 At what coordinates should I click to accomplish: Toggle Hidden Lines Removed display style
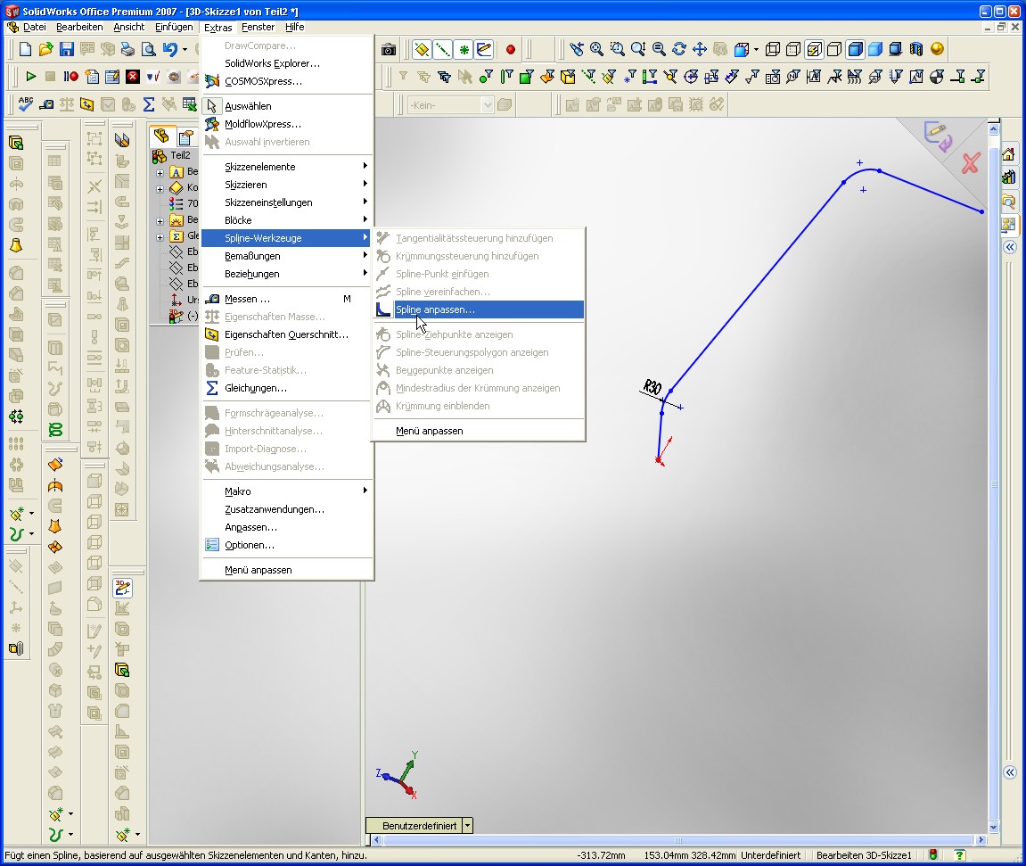[834, 49]
